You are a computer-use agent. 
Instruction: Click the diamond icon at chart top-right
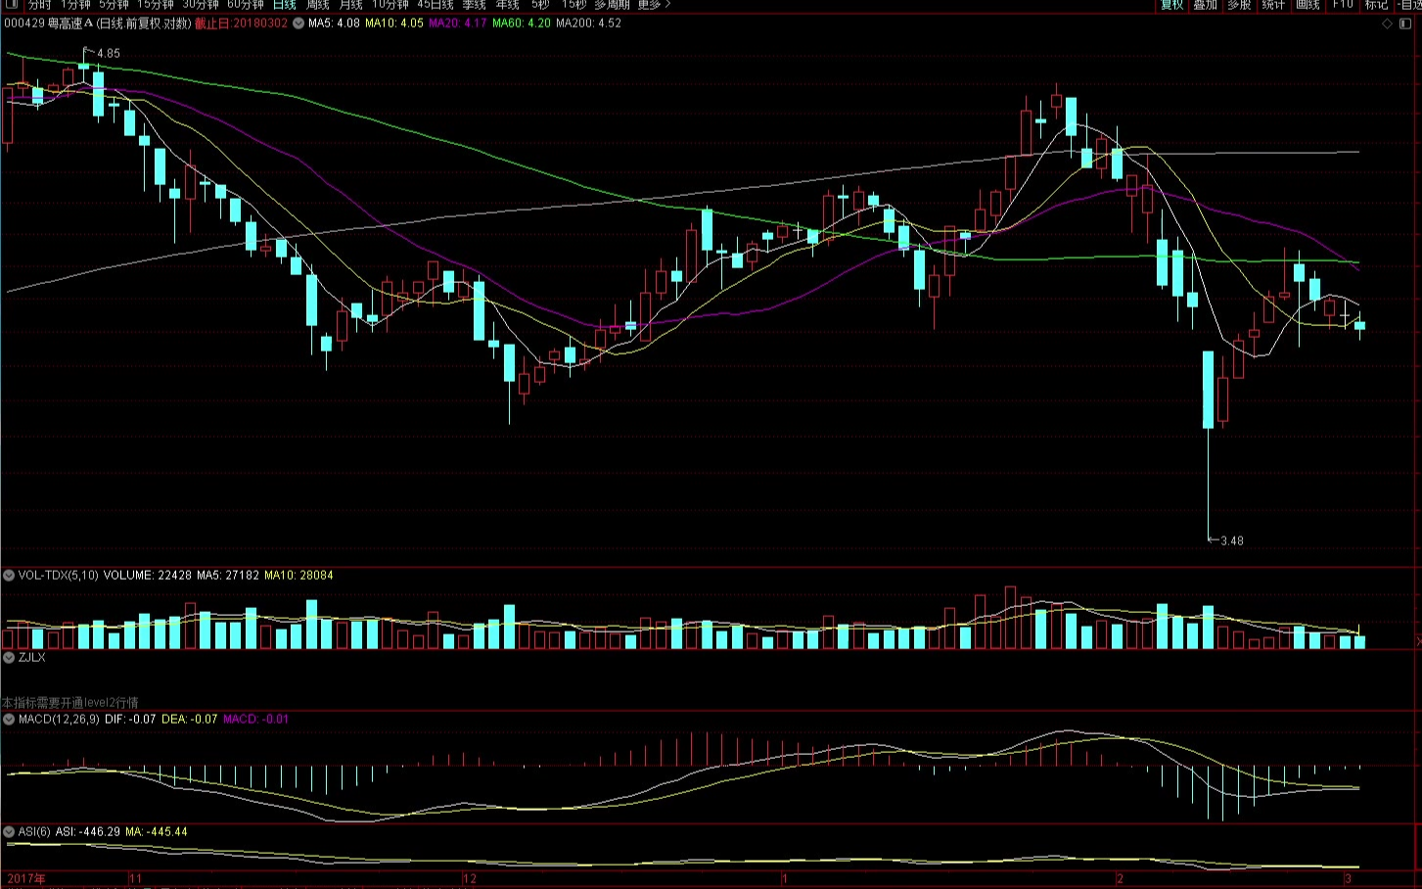click(1387, 23)
